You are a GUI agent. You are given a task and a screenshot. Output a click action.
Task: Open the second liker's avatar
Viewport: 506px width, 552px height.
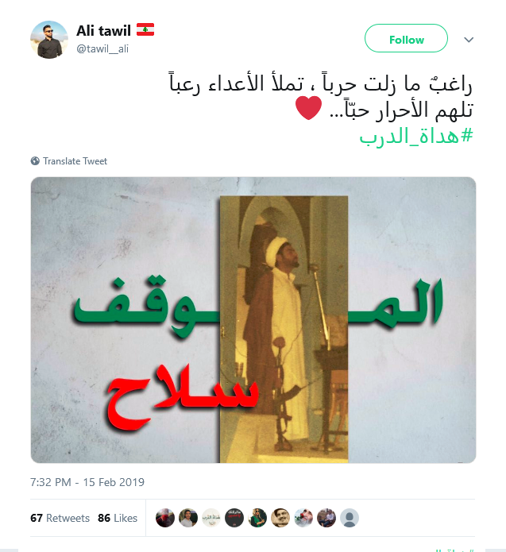click(188, 518)
